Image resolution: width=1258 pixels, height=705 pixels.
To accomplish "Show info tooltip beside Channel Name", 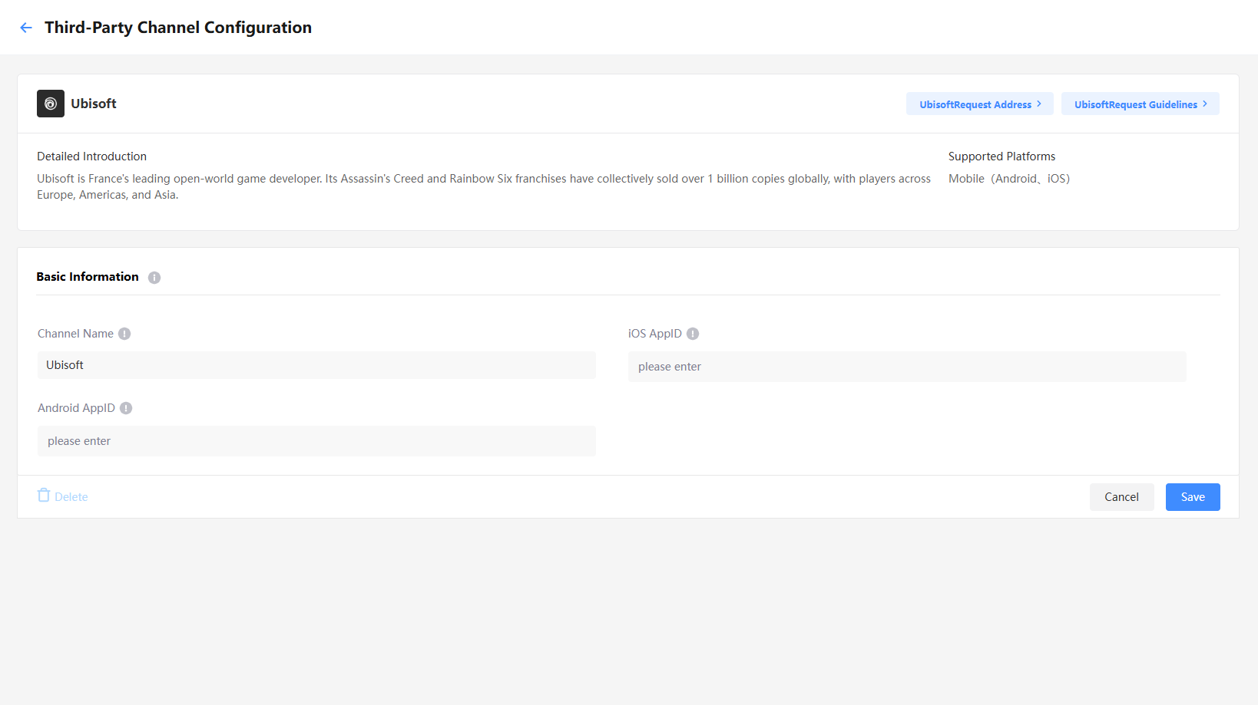I will [124, 334].
